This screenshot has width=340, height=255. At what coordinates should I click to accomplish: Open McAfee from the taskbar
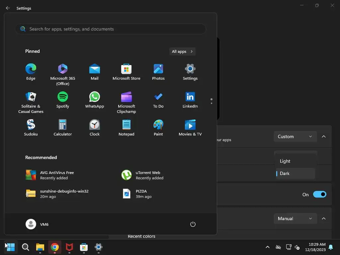pyautogui.click(x=69, y=247)
